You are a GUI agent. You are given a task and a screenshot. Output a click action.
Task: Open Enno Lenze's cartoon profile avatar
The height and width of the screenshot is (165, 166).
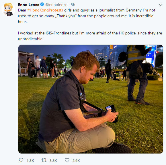tap(8, 9)
